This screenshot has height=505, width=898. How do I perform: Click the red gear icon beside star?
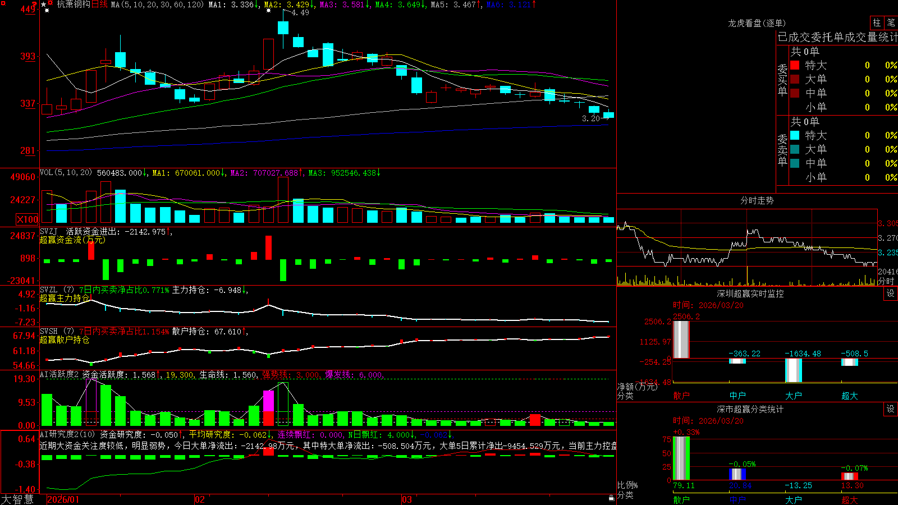50,3
